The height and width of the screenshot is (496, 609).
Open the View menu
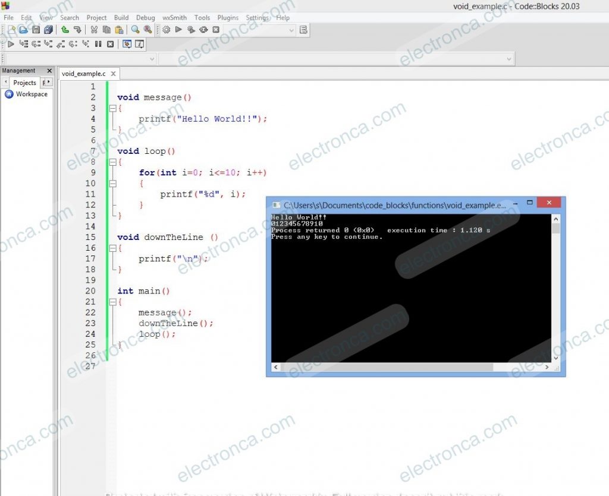click(x=46, y=18)
